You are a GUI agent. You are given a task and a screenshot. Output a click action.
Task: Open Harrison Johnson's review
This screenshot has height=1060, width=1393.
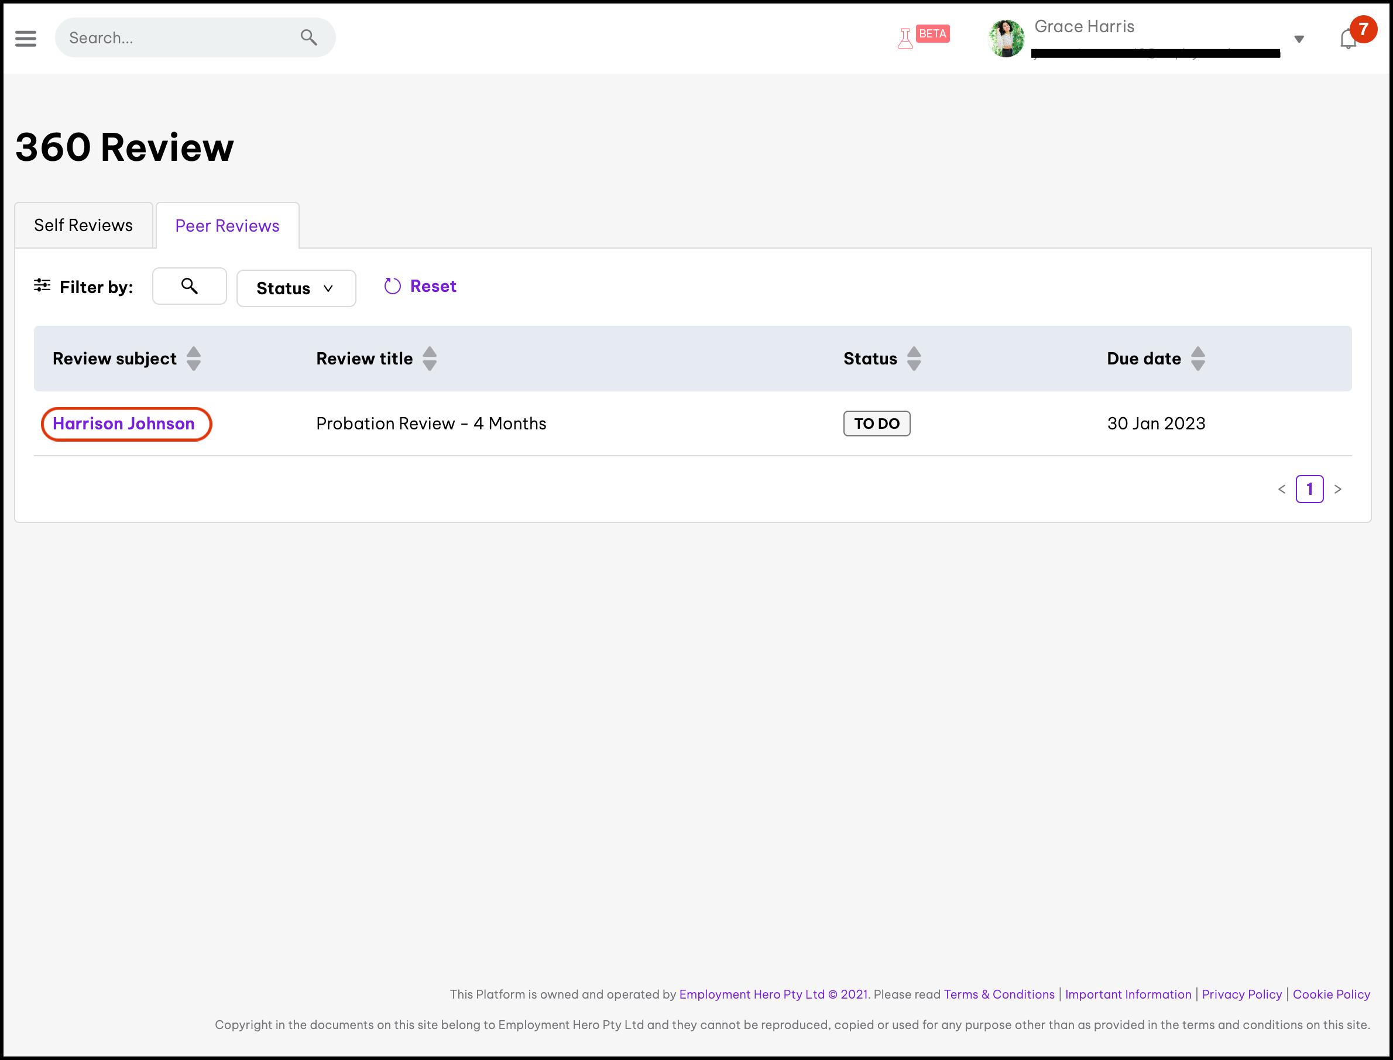123,424
